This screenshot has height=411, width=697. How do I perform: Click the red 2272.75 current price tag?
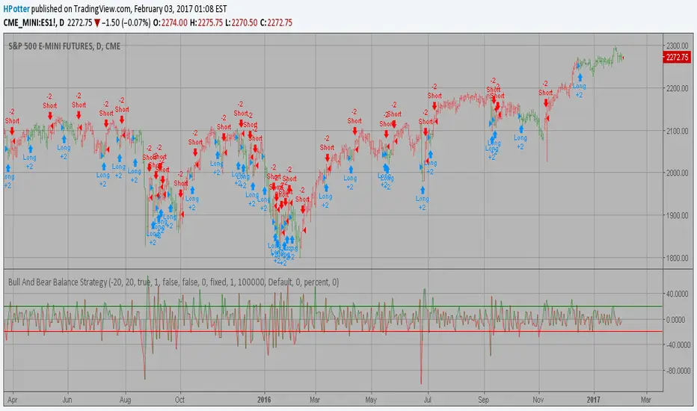677,58
